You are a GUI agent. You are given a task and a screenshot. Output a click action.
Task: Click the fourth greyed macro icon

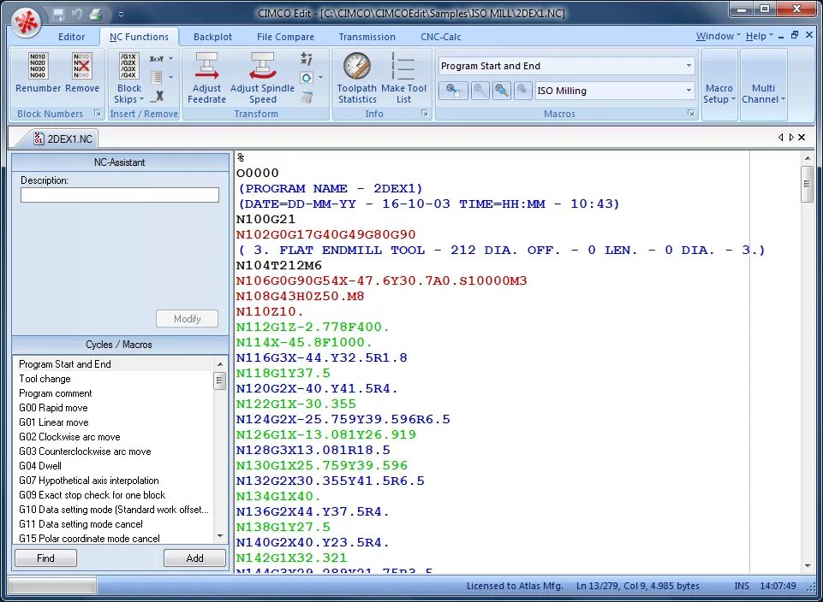522,91
